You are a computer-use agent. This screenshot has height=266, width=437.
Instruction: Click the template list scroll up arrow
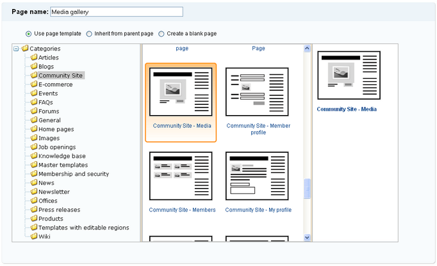point(307,49)
